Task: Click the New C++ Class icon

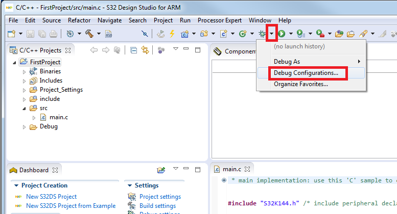Action: coord(243,34)
